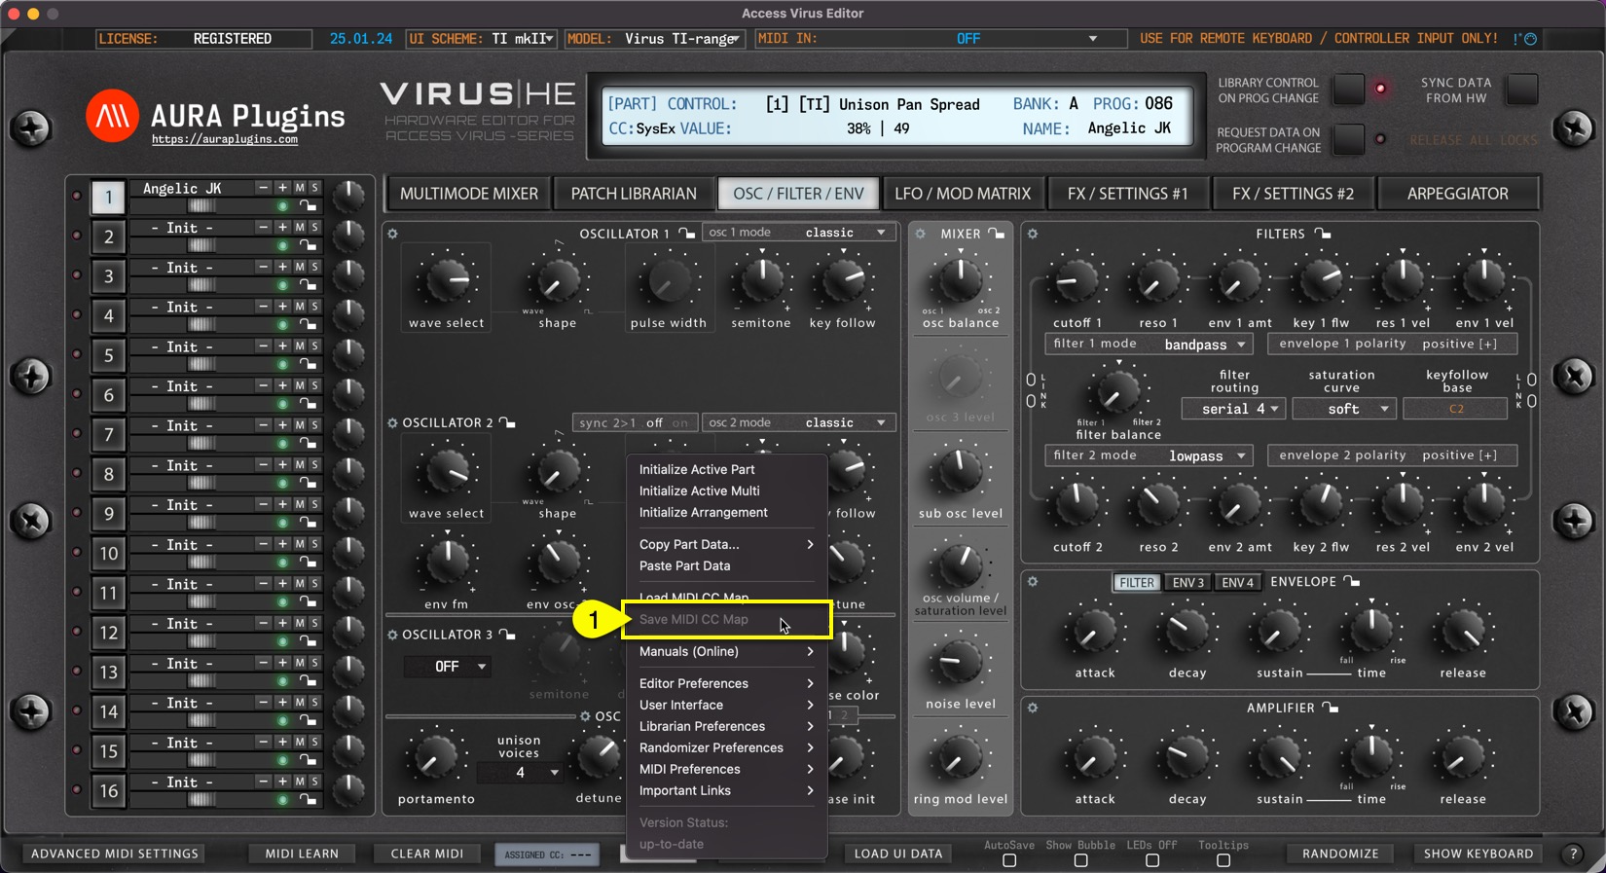Click the cutoff 1 filter knob
The height and width of the screenshot is (873, 1606).
(x=1077, y=282)
